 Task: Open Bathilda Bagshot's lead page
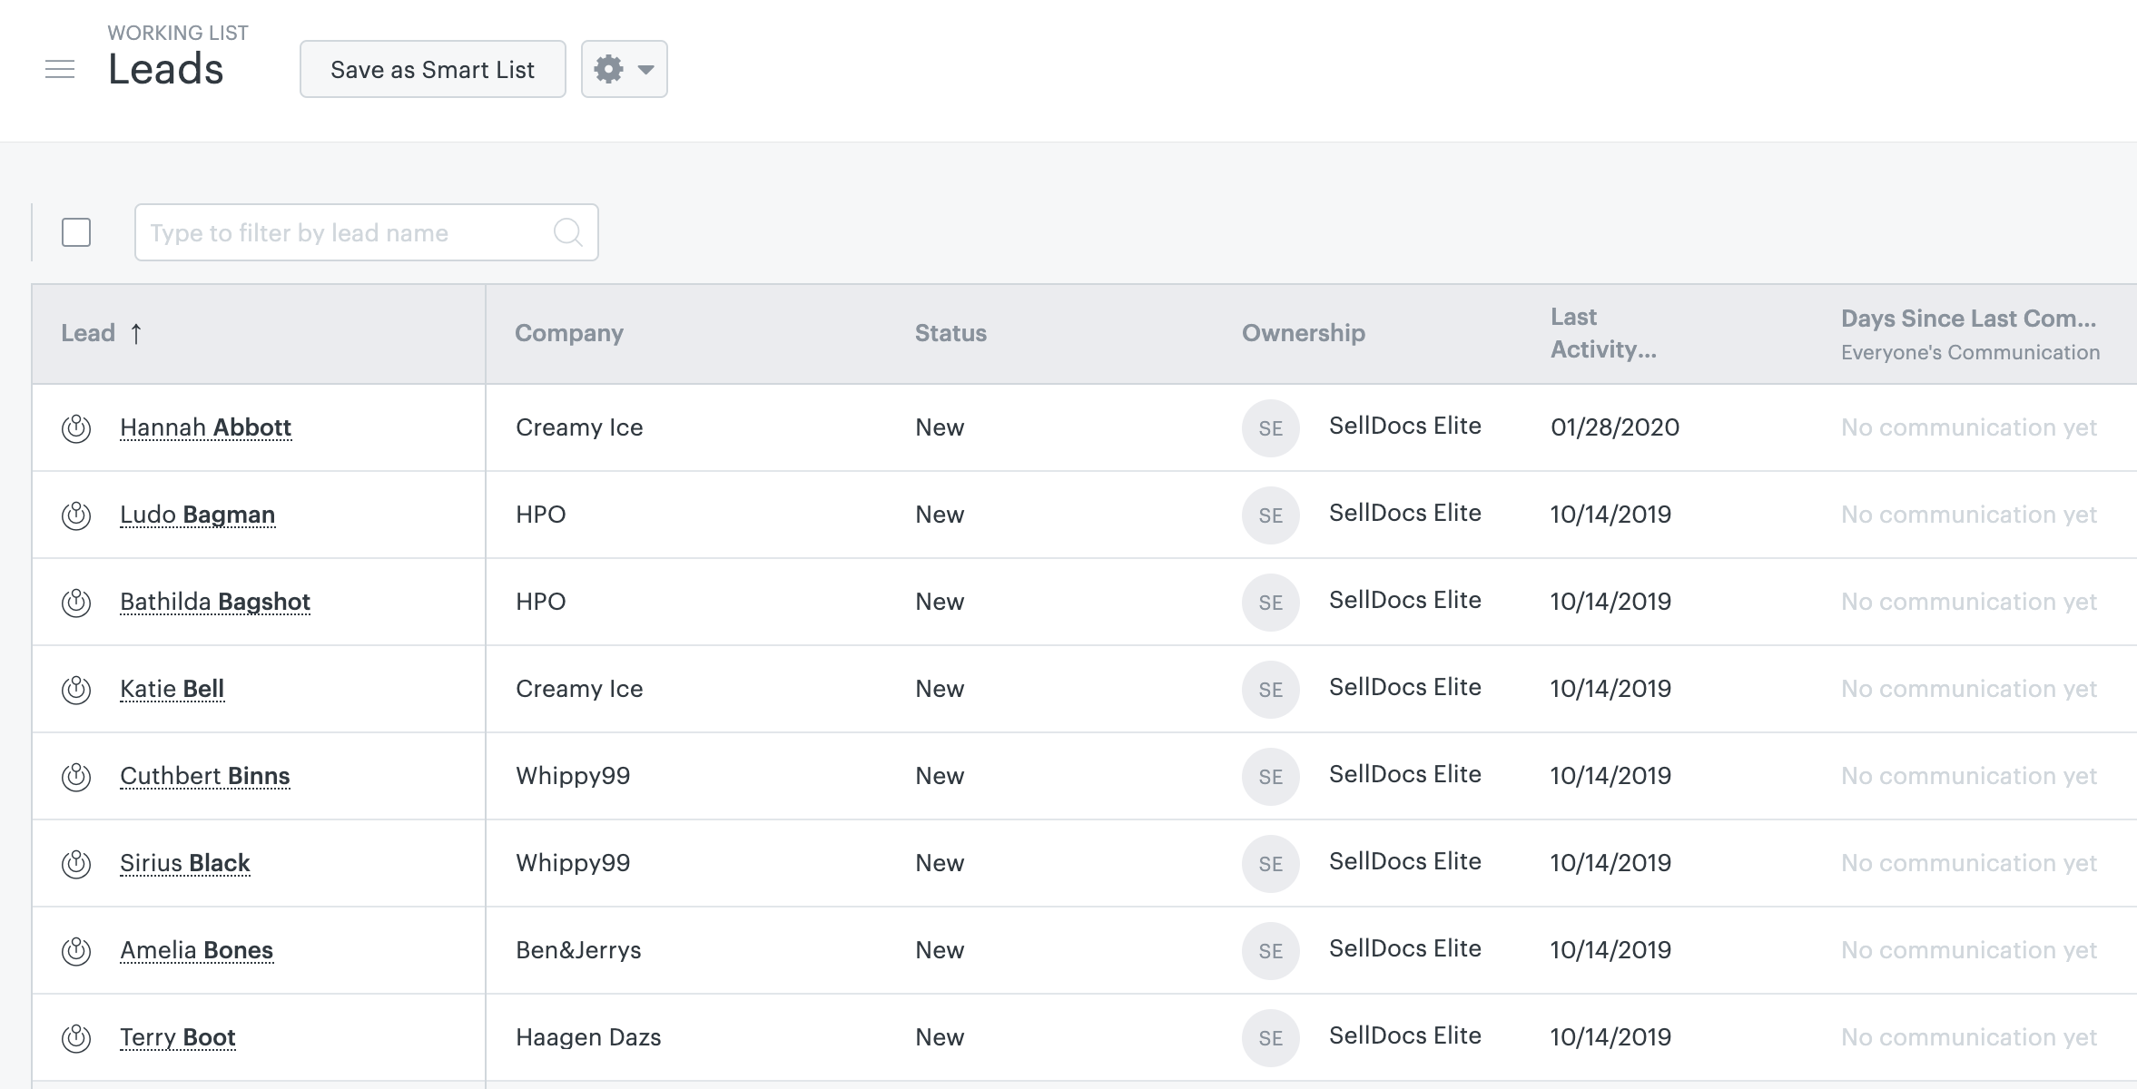(215, 602)
